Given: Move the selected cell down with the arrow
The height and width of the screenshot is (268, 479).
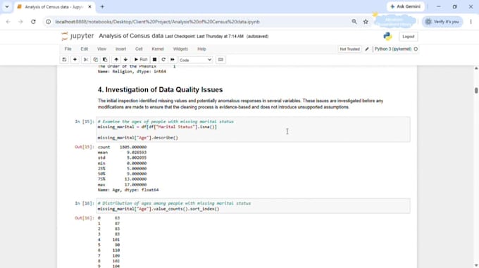Looking at the screenshot, I should coord(125,60).
